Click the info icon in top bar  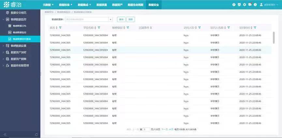pyautogui.click(x=255, y=5)
